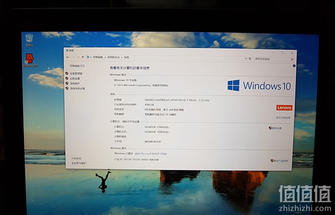335x215 pixels.
Task: Click the back arrow in System window
Action: pos(68,57)
